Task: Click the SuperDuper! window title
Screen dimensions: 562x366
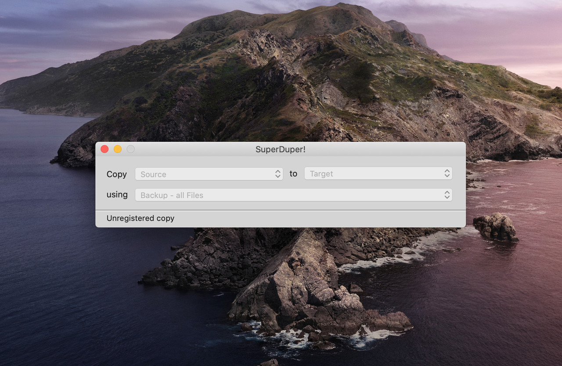Action: coord(281,149)
